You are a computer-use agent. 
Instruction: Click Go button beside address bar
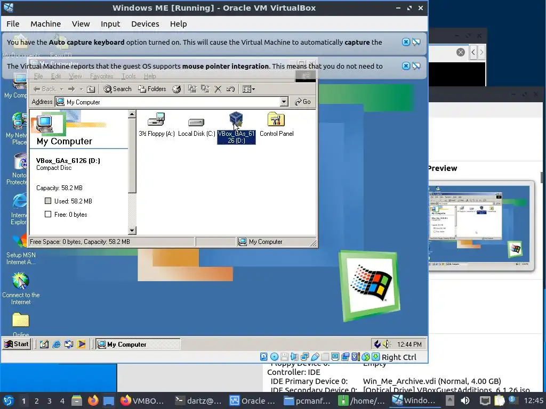coord(303,102)
